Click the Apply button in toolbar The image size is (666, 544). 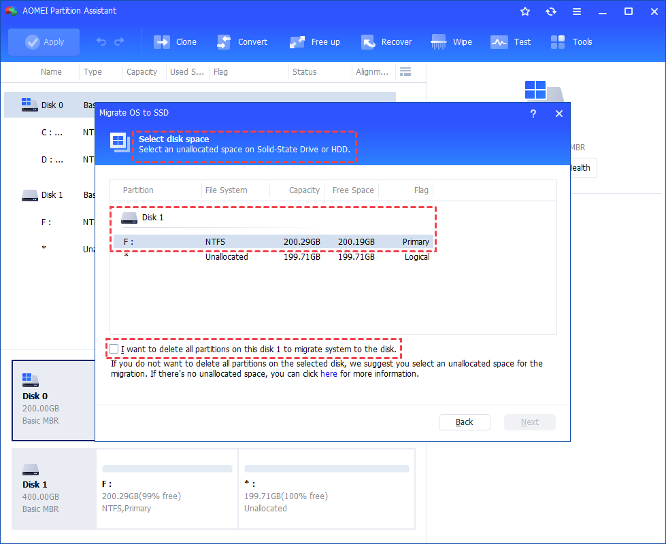click(x=44, y=42)
